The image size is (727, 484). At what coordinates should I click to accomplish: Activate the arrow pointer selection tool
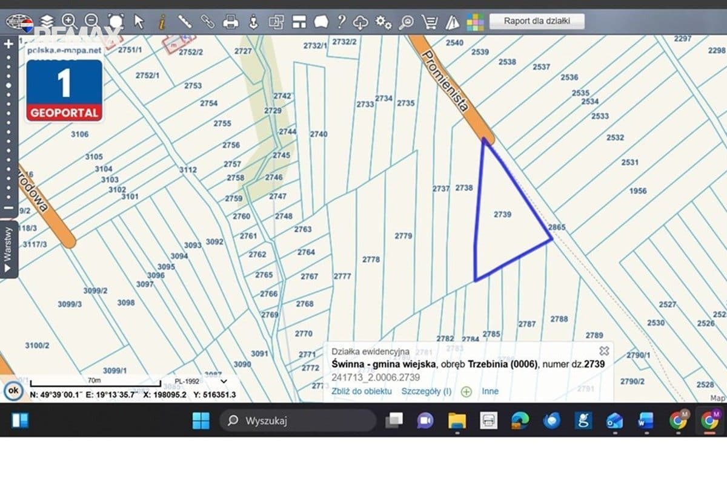pos(139,22)
